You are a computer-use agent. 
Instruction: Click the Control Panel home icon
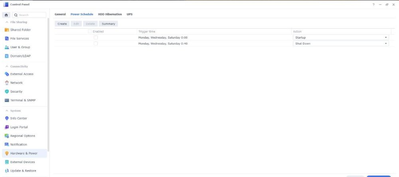[6, 15]
